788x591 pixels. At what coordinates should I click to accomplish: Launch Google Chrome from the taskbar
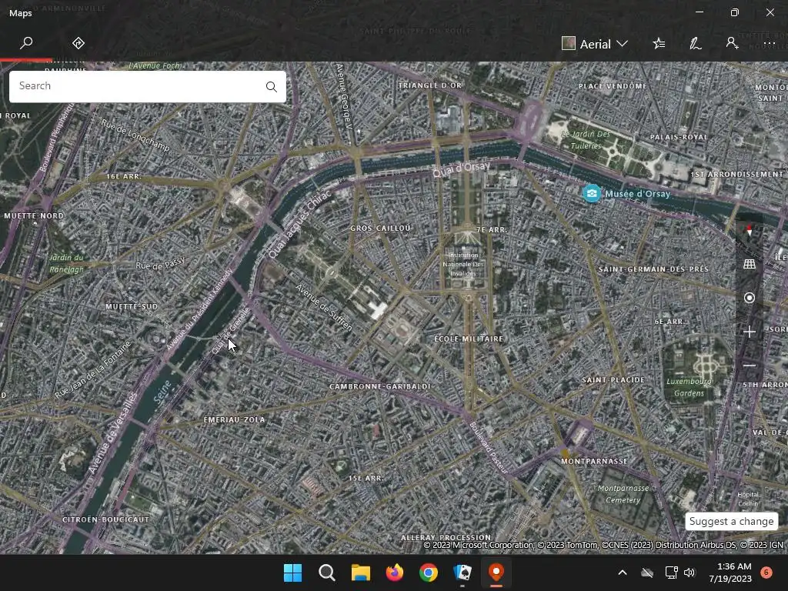(428, 573)
